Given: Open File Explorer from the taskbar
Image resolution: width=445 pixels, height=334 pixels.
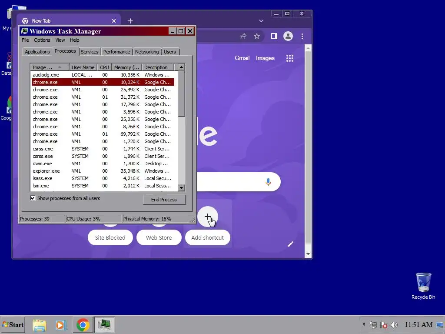Looking at the screenshot, I should (x=40, y=325).
